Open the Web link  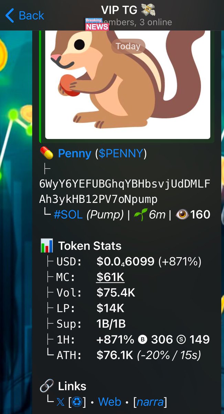pyautogui.click(x=110, y=402)
